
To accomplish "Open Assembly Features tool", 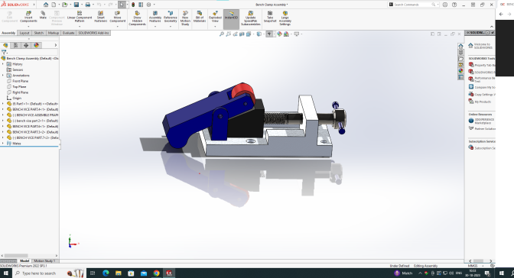I will [155, 17].
